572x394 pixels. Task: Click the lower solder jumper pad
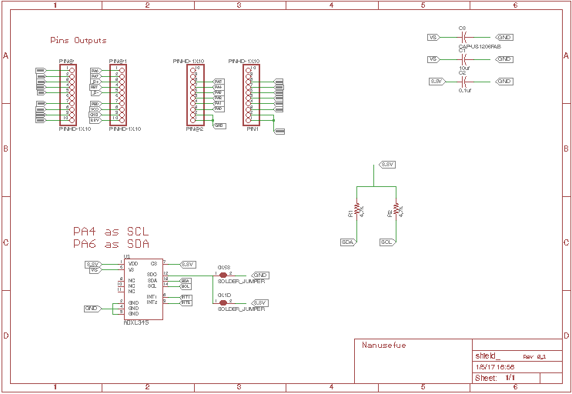tap(223, 302)
